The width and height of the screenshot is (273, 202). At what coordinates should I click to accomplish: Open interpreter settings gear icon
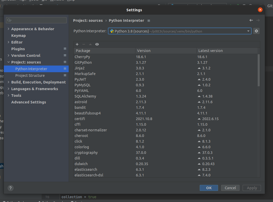pos(256,31)
